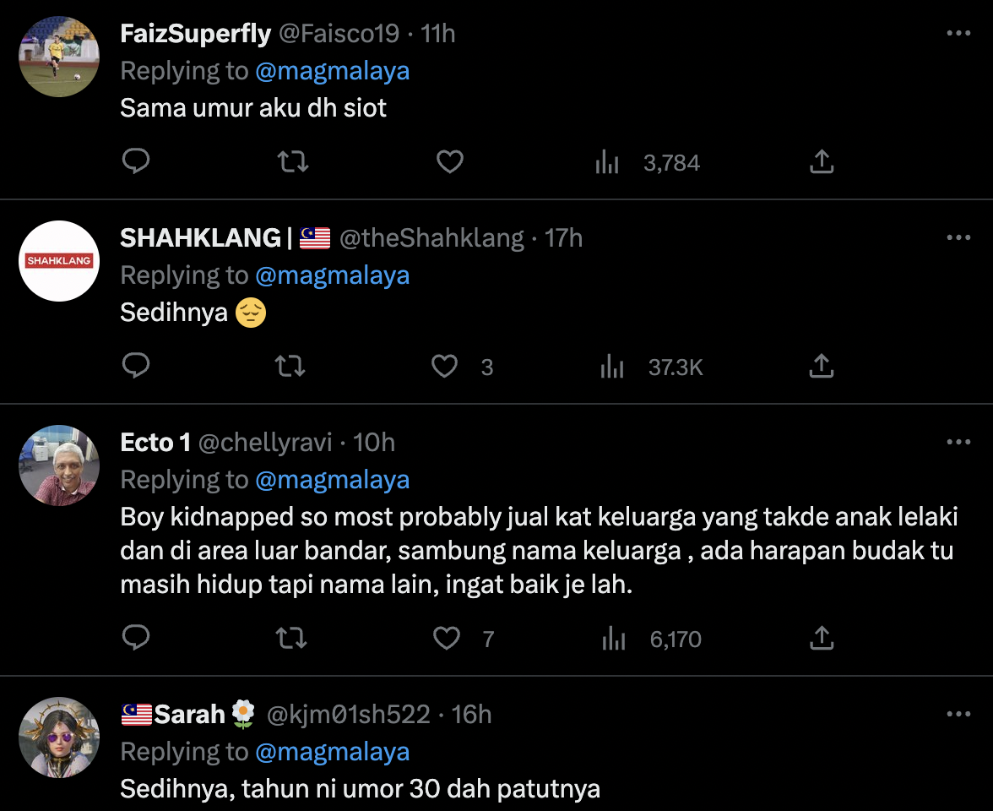The image size is (993, 811).
Task: View analytics showing 37.3K views
Action: (652, 367)
